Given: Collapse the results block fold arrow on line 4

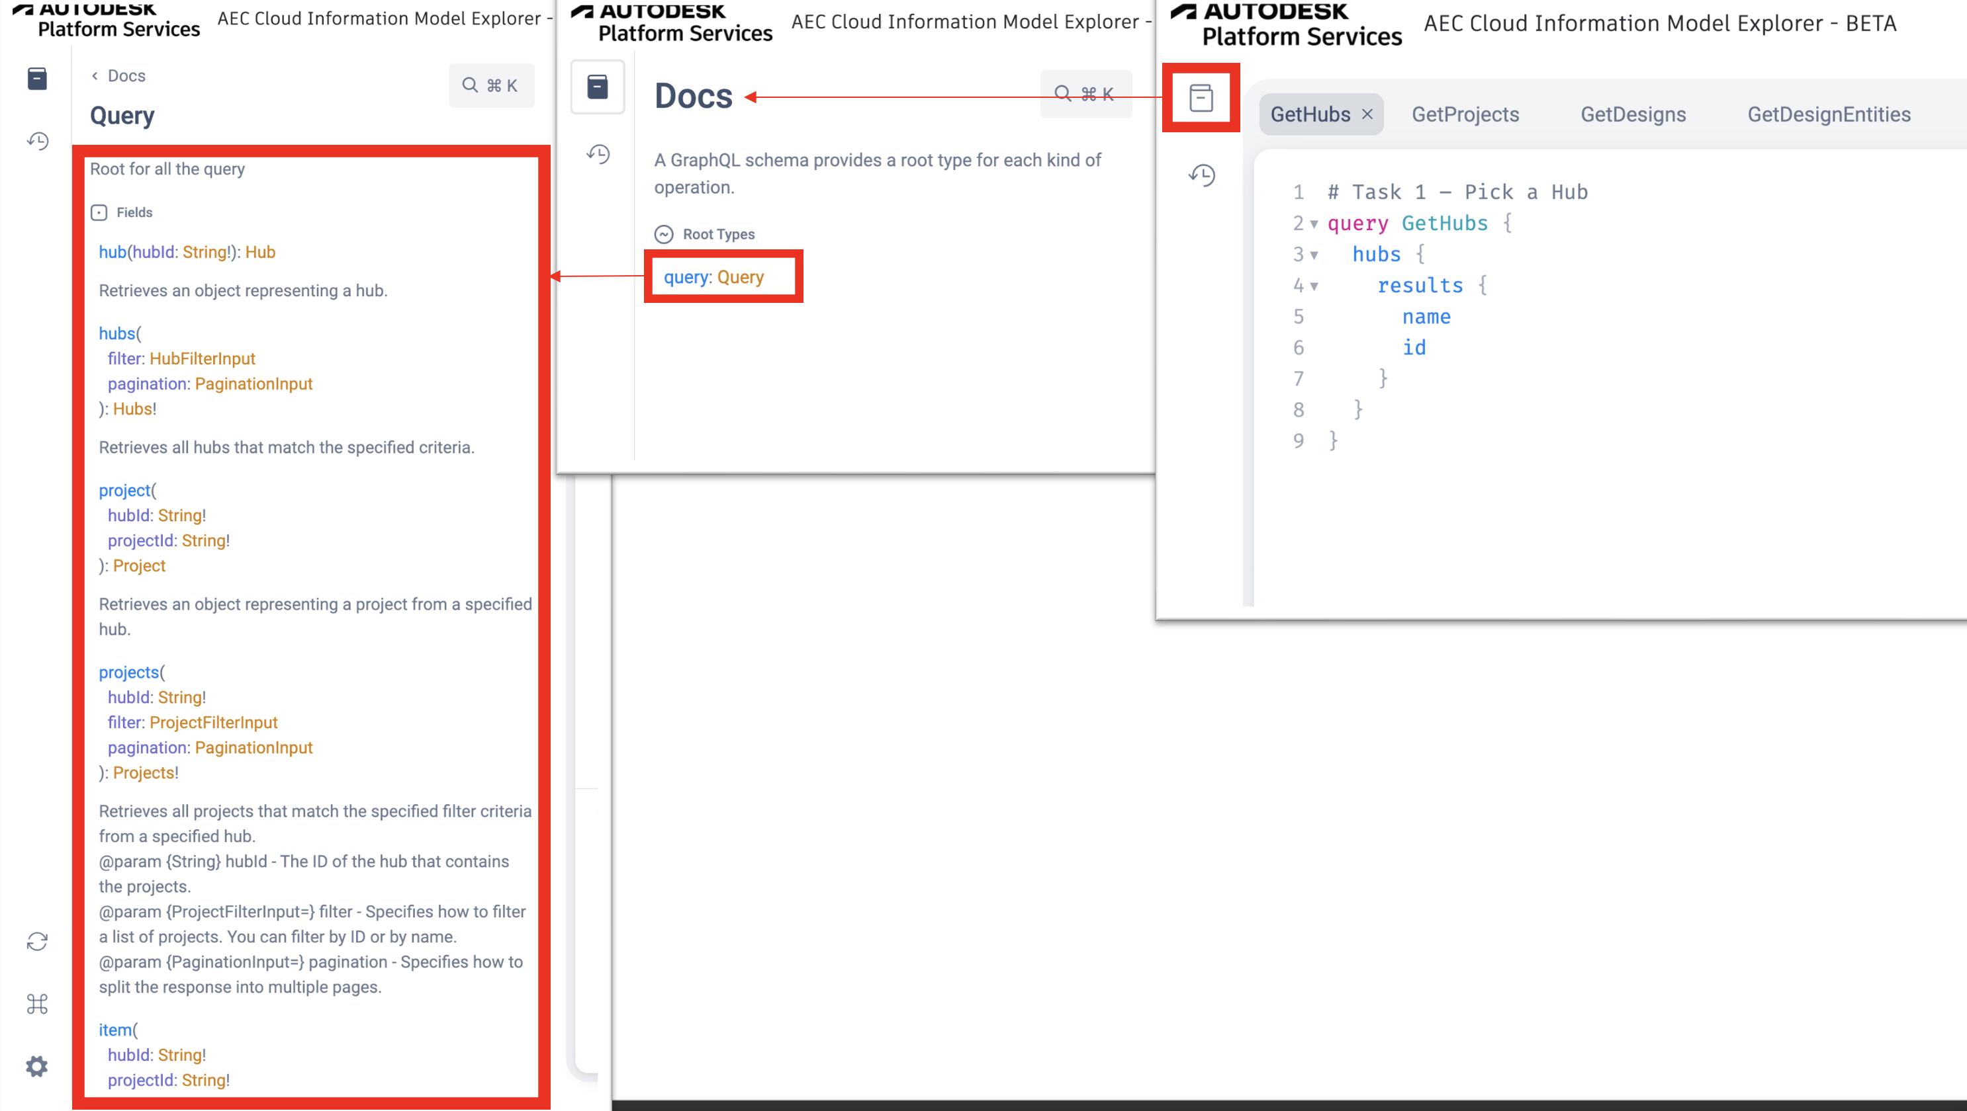Looking at the screenshot, I should (x=1314, y=286).
